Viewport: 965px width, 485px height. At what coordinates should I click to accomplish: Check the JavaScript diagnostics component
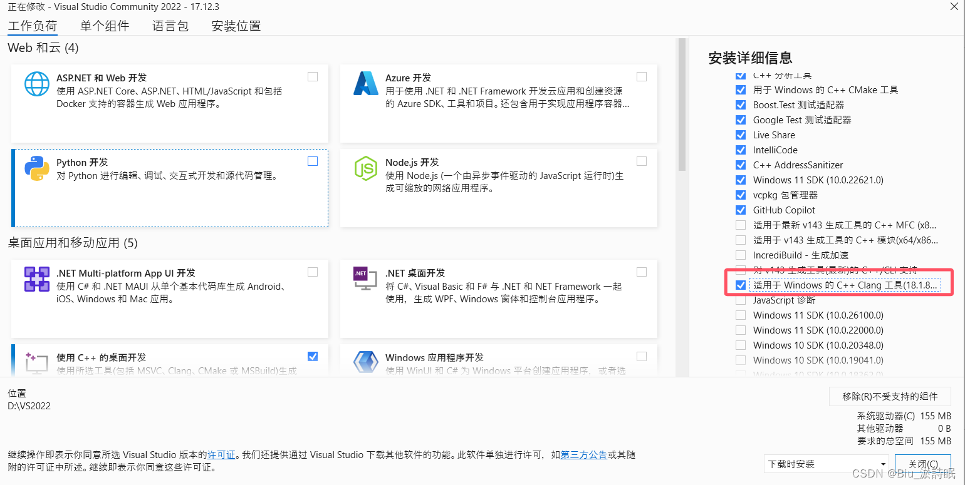pyautogui.click(x=741, y=300)
